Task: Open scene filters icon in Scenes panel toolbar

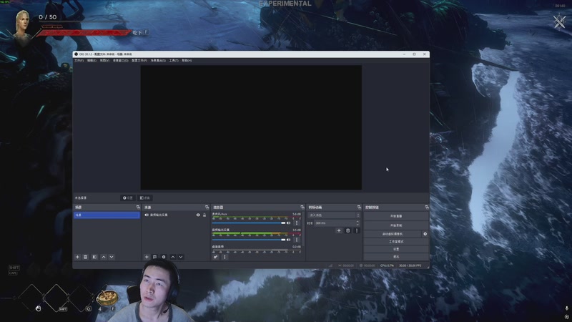Action: coord(94,257)
